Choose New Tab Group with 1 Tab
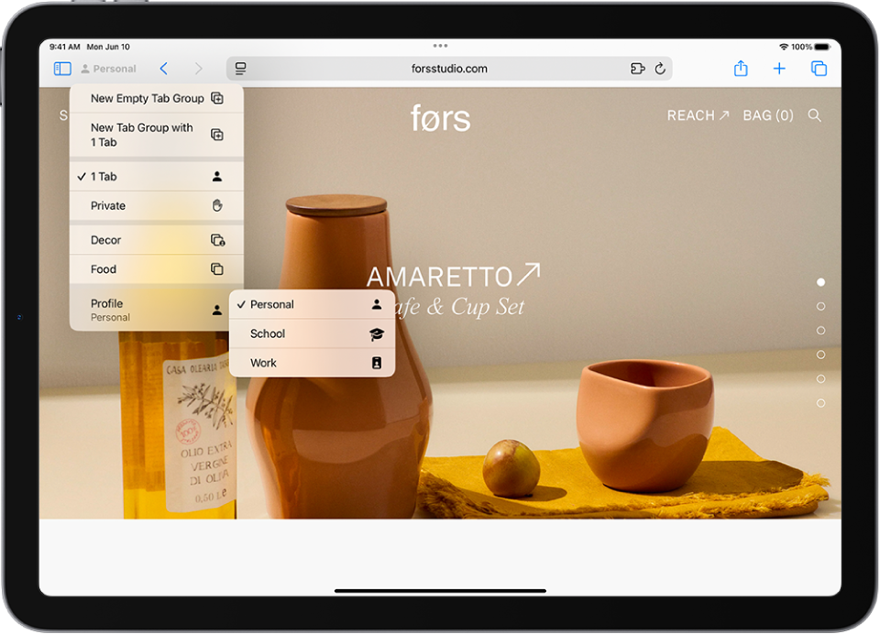 (157, 135)
